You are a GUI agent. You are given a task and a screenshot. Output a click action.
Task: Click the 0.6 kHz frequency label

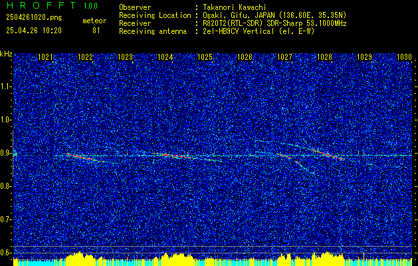(6, 253)
